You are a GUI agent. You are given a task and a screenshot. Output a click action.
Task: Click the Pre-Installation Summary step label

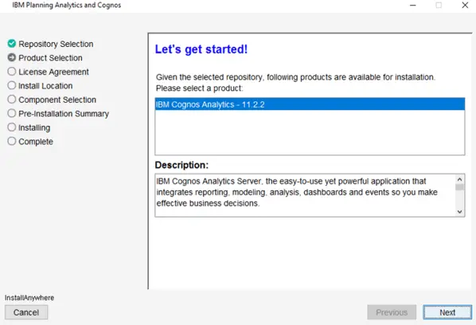(64, 114)
